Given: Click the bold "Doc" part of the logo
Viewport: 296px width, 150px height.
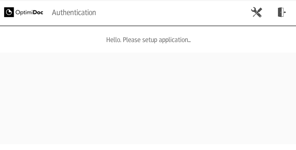Looking at the screenshot, I should tap(38, 12).
